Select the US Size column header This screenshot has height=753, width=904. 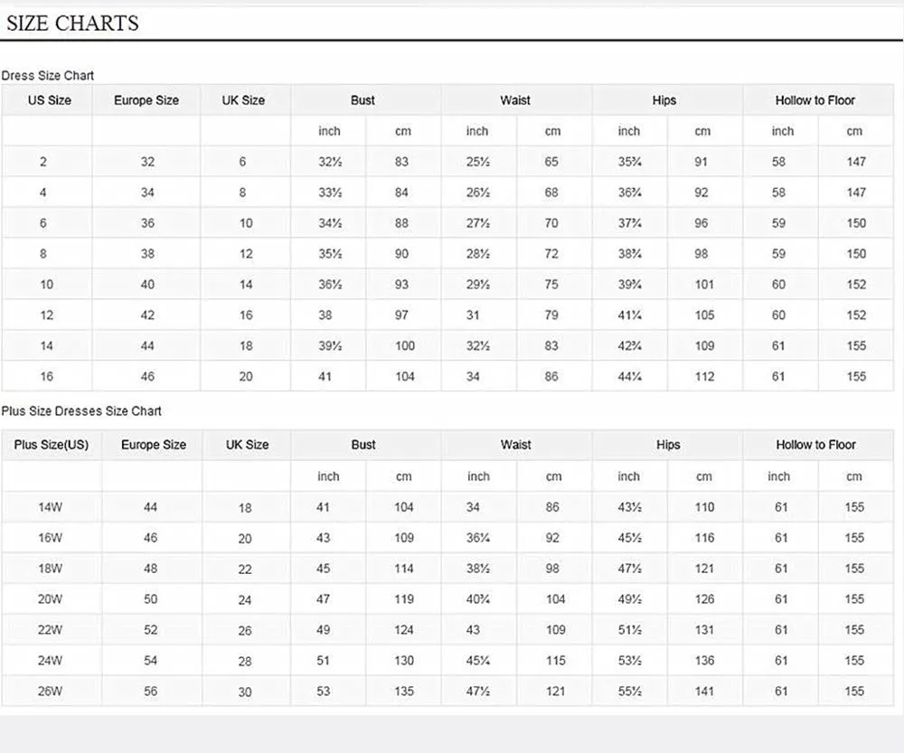(50, 100)
